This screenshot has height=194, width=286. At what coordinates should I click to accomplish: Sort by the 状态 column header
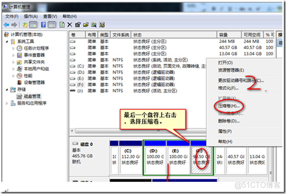coord(174,35)
